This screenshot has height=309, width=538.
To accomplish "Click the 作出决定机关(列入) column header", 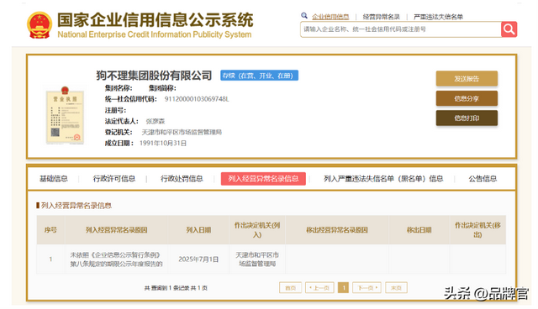I will point(257,230).
